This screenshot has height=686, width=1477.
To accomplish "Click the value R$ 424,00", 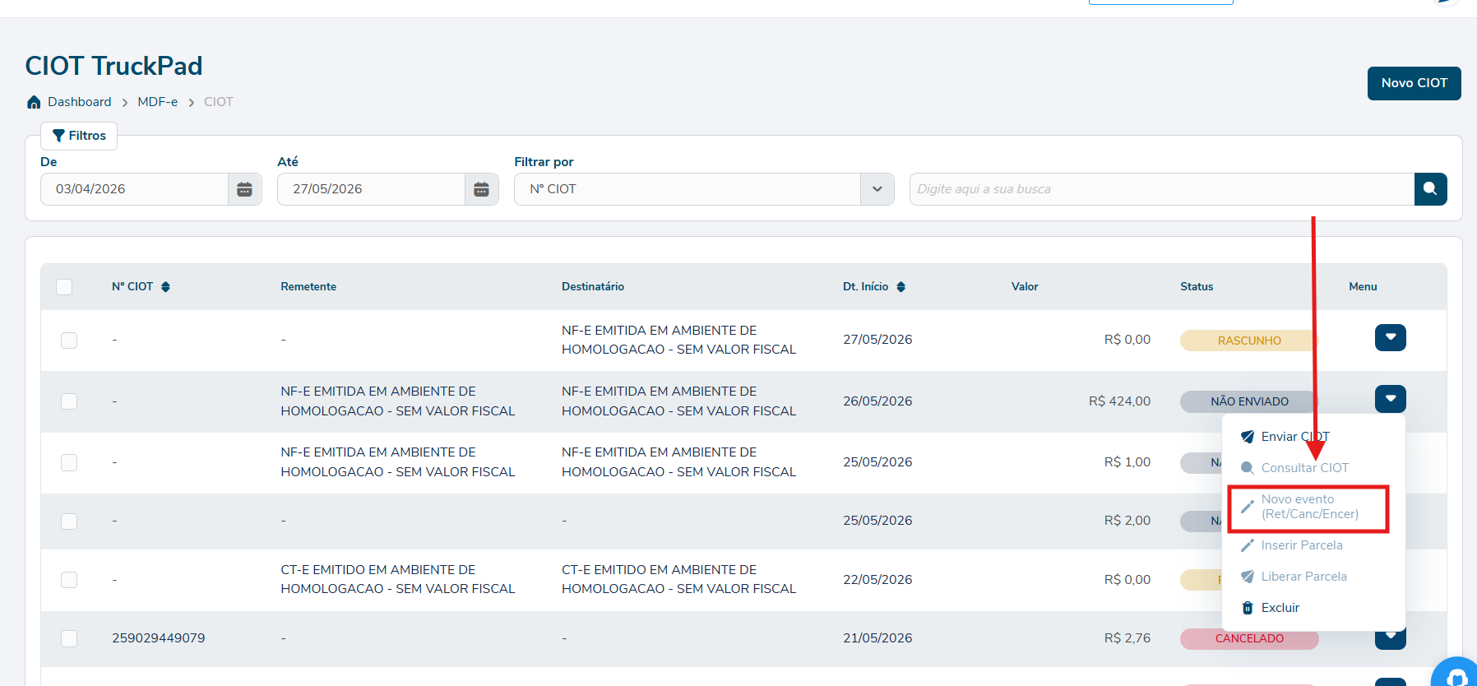I will coord(1119,401).
